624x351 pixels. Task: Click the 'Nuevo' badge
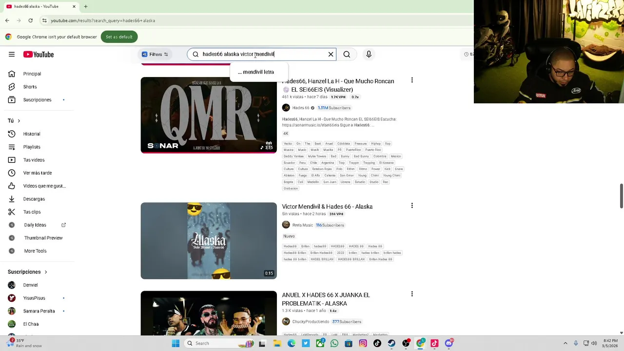[289, 236]
